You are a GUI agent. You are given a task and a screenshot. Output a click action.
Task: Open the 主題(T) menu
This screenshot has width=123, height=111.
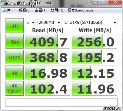click(x=41, y=10)
